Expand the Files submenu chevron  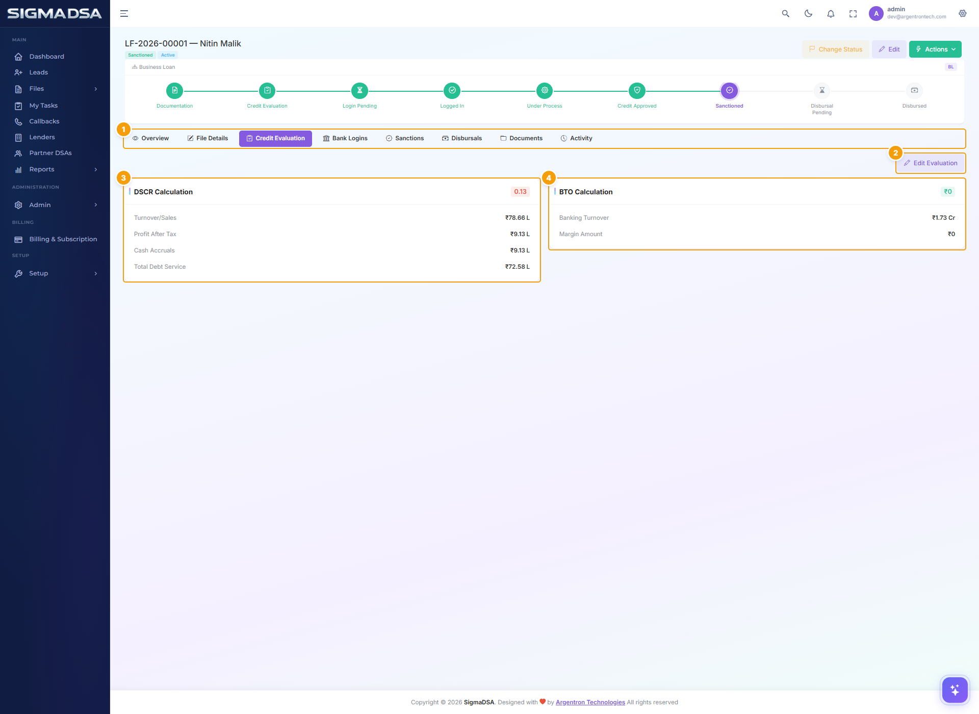96,89
